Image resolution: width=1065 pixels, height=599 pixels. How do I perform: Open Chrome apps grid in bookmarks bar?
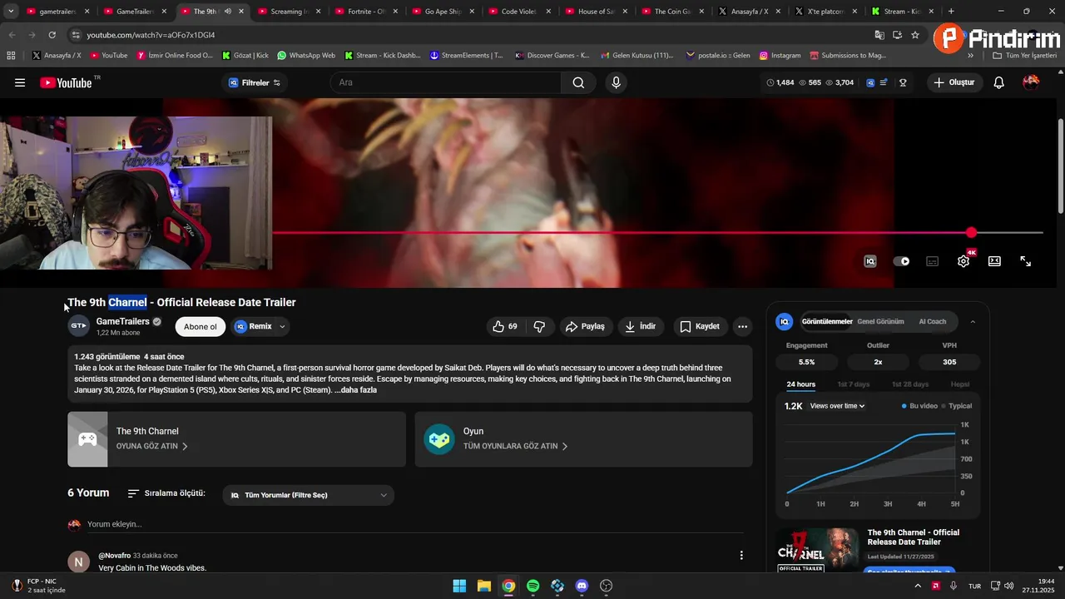click(x=11, y=56)
